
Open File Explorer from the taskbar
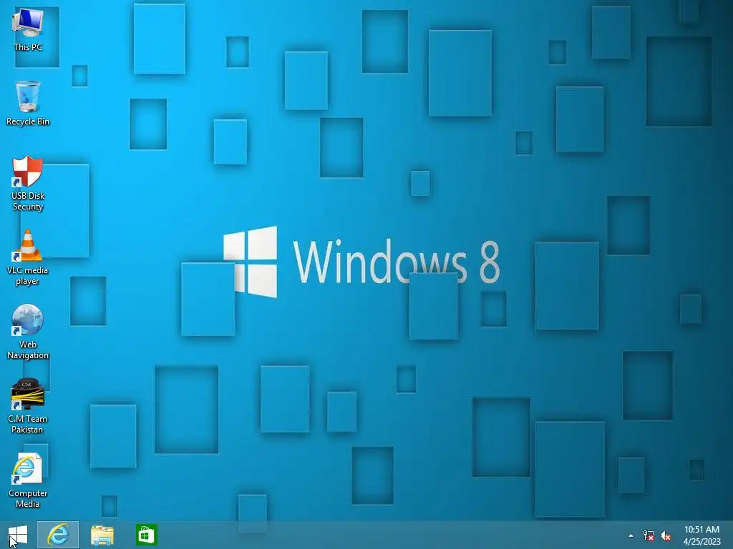pos(102,535)
